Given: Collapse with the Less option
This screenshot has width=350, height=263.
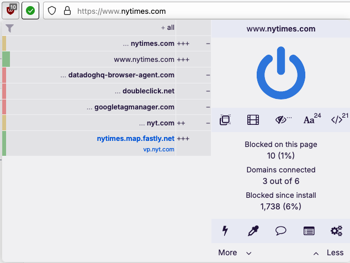Looking at the screenshot, I should pos(328,253).
